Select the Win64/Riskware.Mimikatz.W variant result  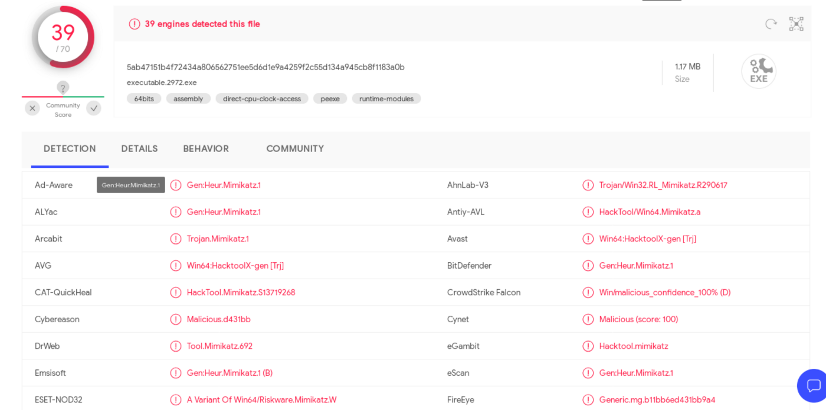262,400
